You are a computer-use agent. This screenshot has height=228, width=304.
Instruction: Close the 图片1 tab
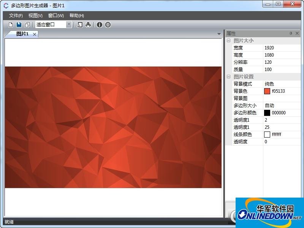click(35, 34)
